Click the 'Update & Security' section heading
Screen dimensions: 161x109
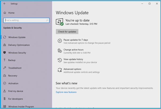tap(13, 28)
